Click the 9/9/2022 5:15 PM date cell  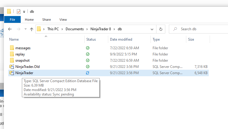click(123, 54)
